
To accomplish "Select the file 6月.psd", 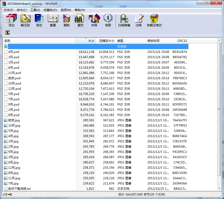I will [14, 68].
